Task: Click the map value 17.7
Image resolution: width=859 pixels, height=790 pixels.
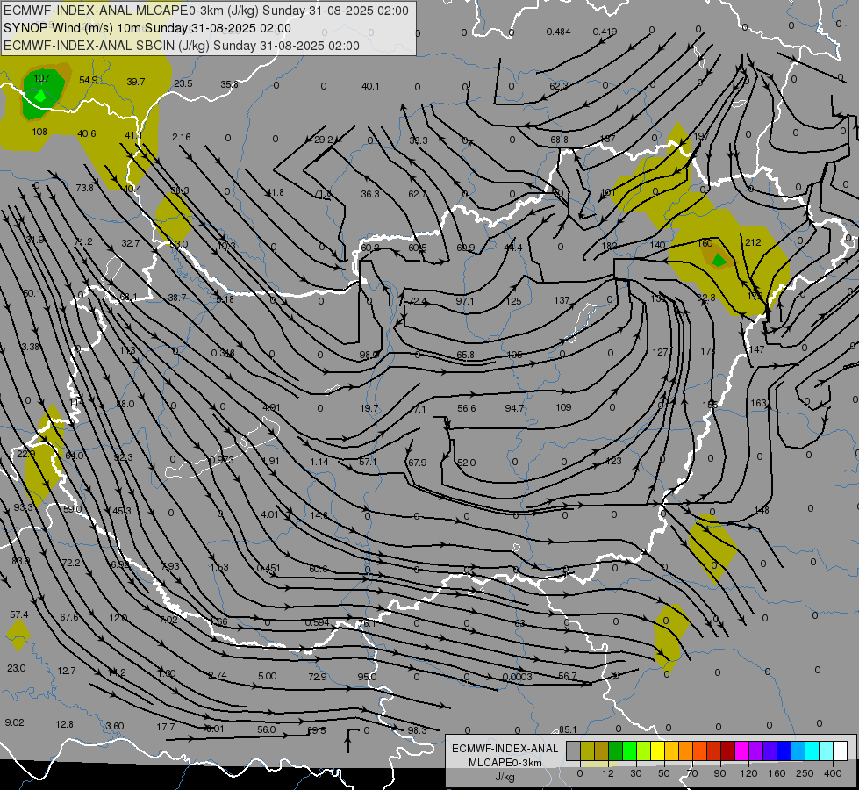Action: pyautogui.click(x=166, y=727)
